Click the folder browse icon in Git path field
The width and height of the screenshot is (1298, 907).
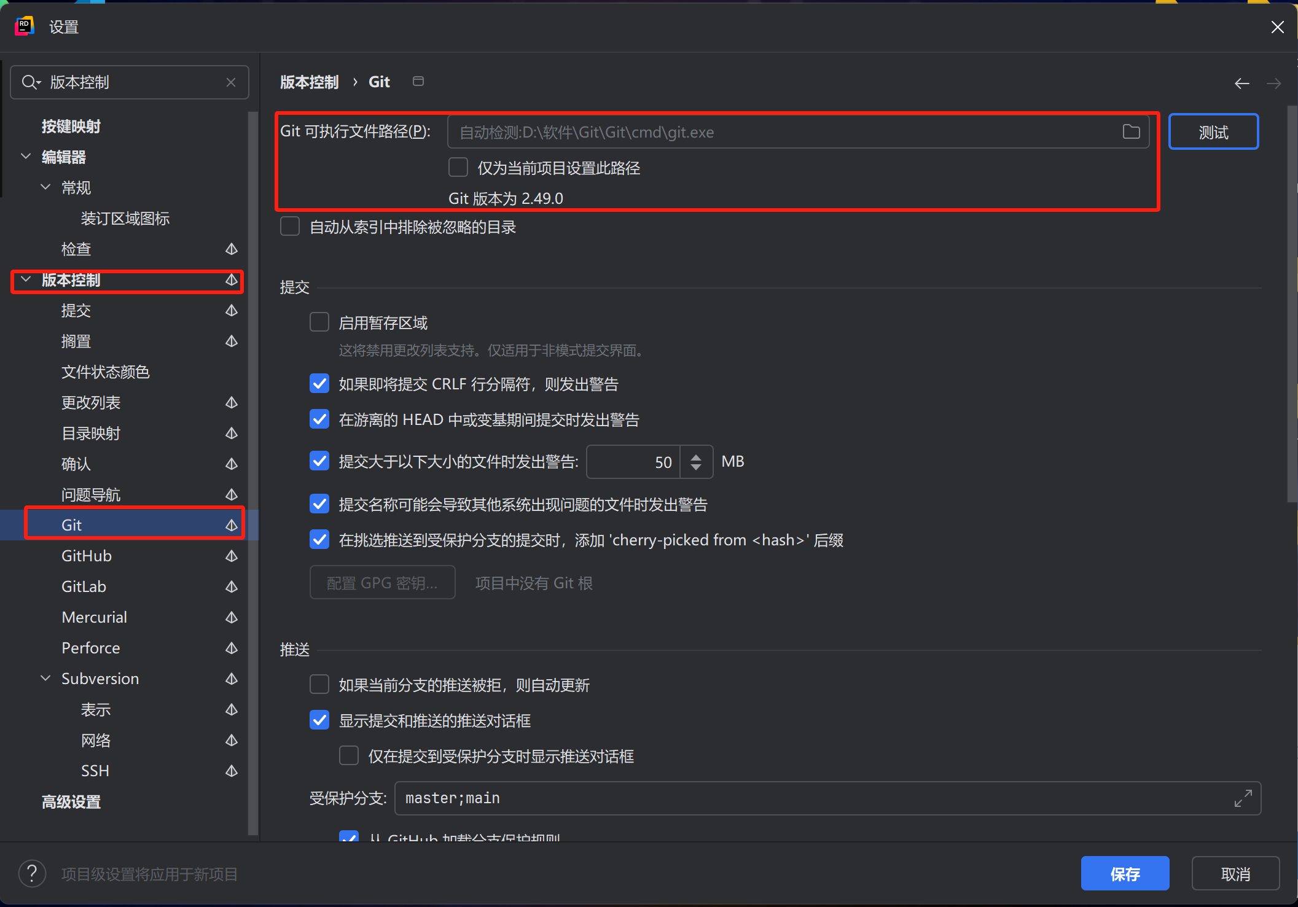(1131, 131)
